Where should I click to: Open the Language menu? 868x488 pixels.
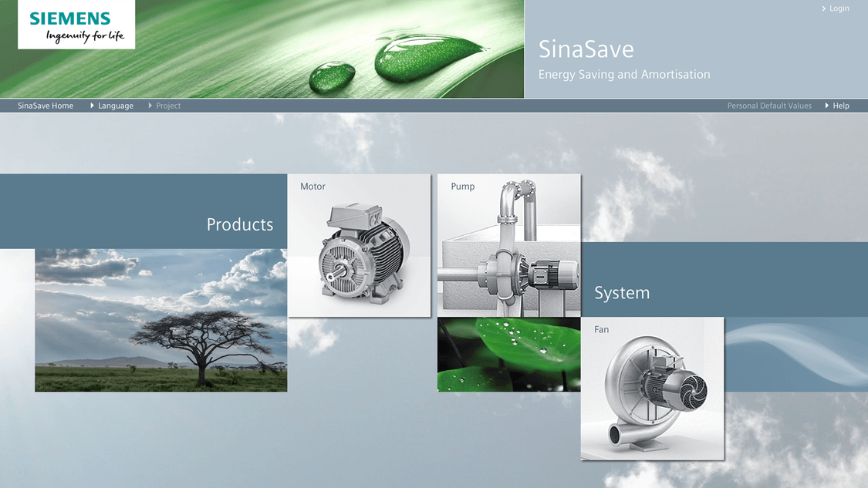pos(115,106)
